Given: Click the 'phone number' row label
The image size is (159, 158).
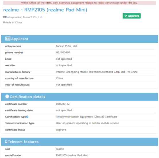Looking at the screenshot, I should pyautogui.click(x=14, y=52).
